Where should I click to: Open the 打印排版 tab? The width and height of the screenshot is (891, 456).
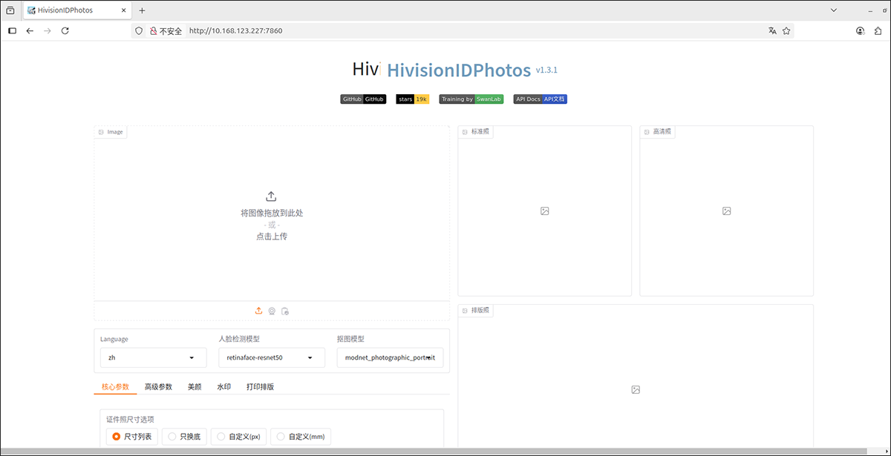260,387
